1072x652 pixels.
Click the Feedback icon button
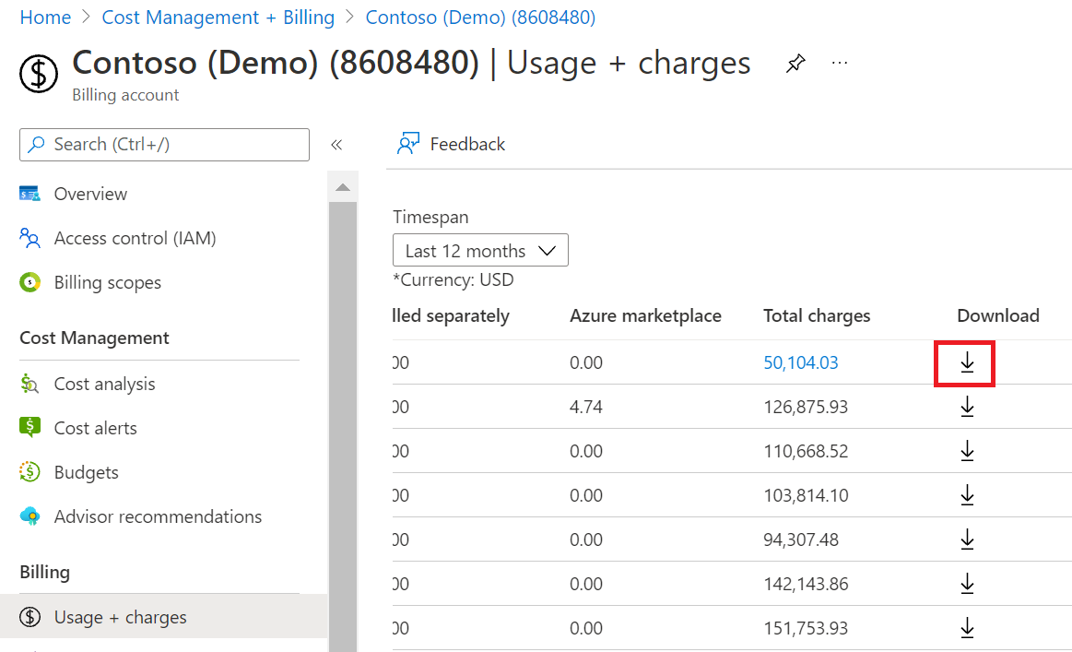[x=408, y=144]
